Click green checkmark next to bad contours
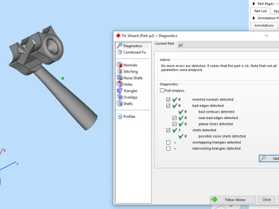Screen dimensions: 279x209 click(x=181, y=111)
